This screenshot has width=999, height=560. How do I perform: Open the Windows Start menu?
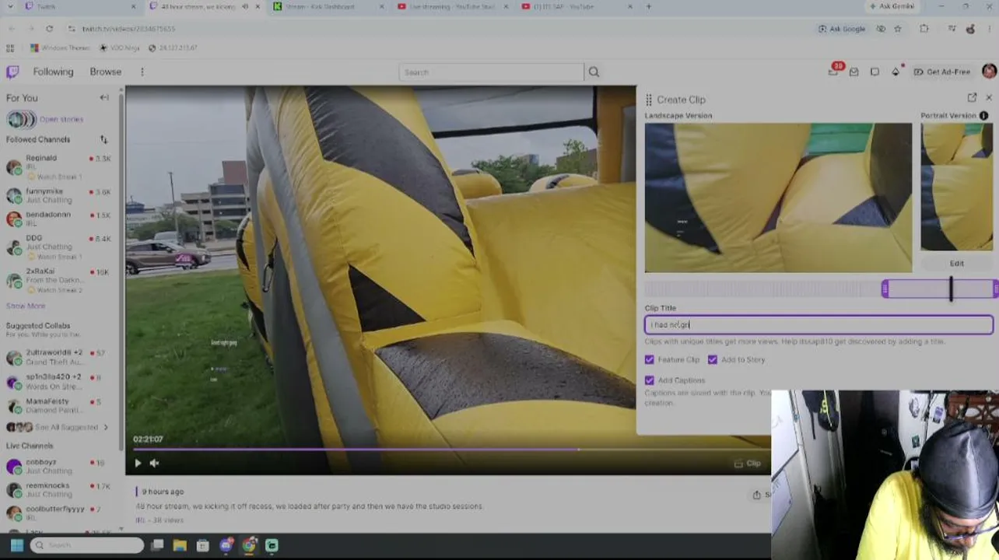(16, 545)
